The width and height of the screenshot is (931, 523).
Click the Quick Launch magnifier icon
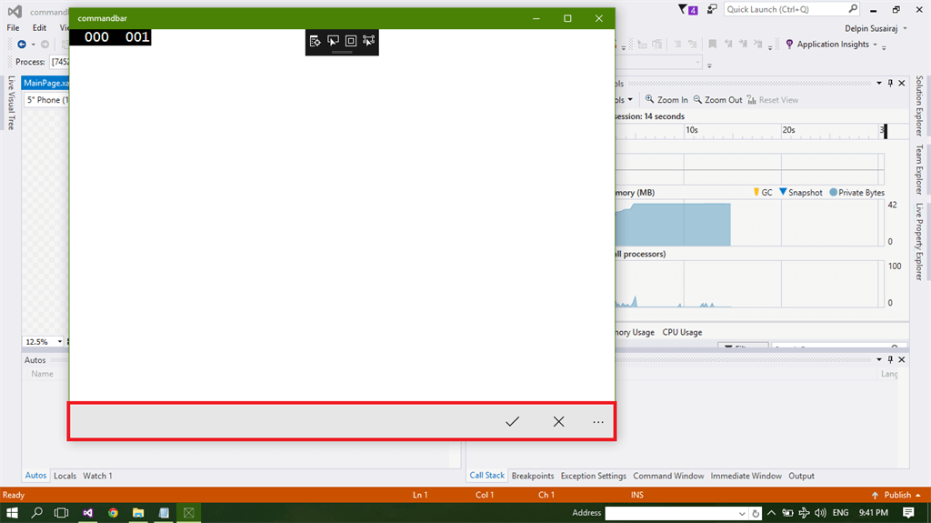click(x=853, y=9)
